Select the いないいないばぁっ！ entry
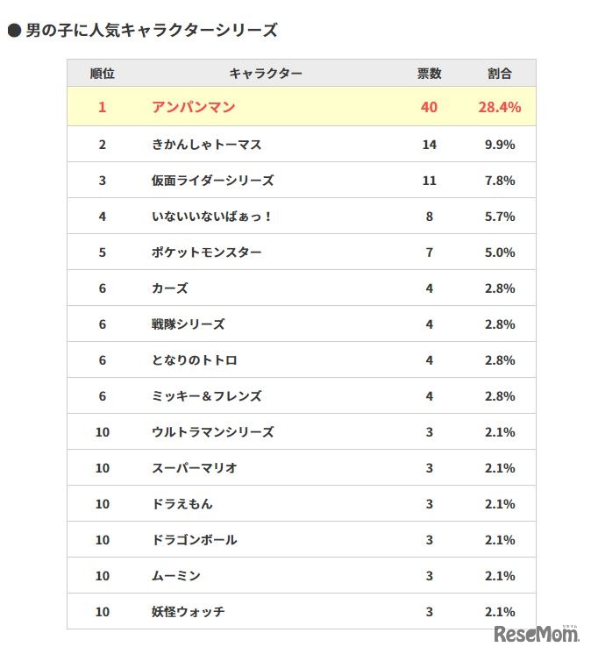 (212, 217)
